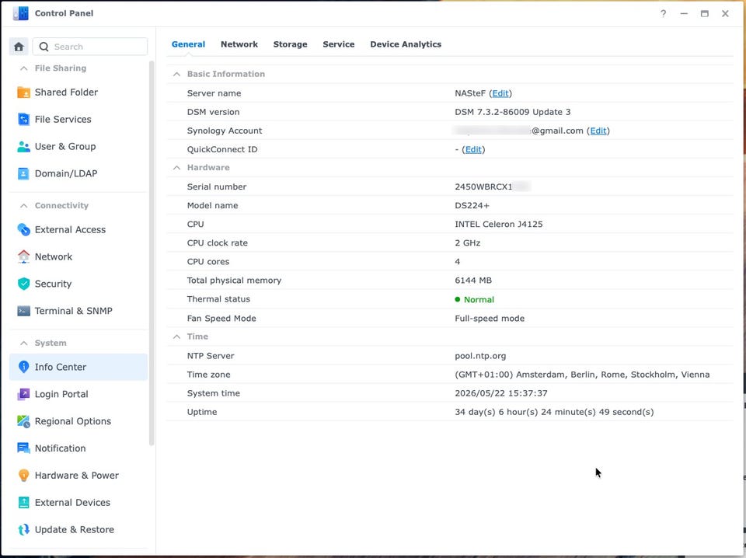Screen dimensions: 746x558
Task: Click pool.ntp.org NTP server value
Action: tap(480, 356)
